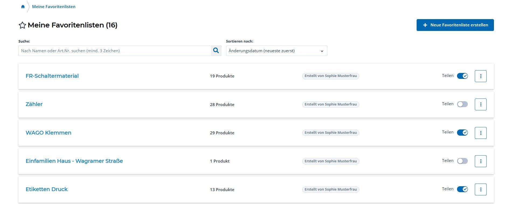Select Meine Favoritenlisten breadcrumb item
Image resolution: width=512 pixels, height=204 pixels.
[54, 7]
